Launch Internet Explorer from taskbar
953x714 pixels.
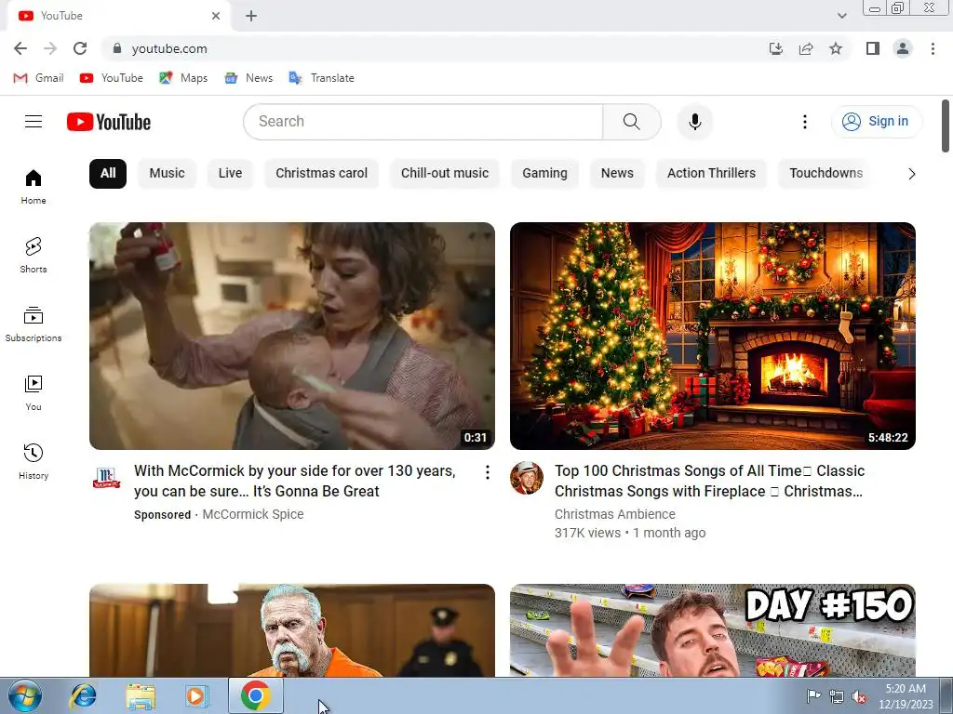pos(83,695)
